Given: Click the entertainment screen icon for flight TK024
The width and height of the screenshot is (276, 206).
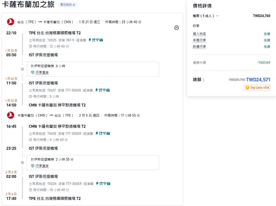Looking at the screenshot, I should (108, 184).
